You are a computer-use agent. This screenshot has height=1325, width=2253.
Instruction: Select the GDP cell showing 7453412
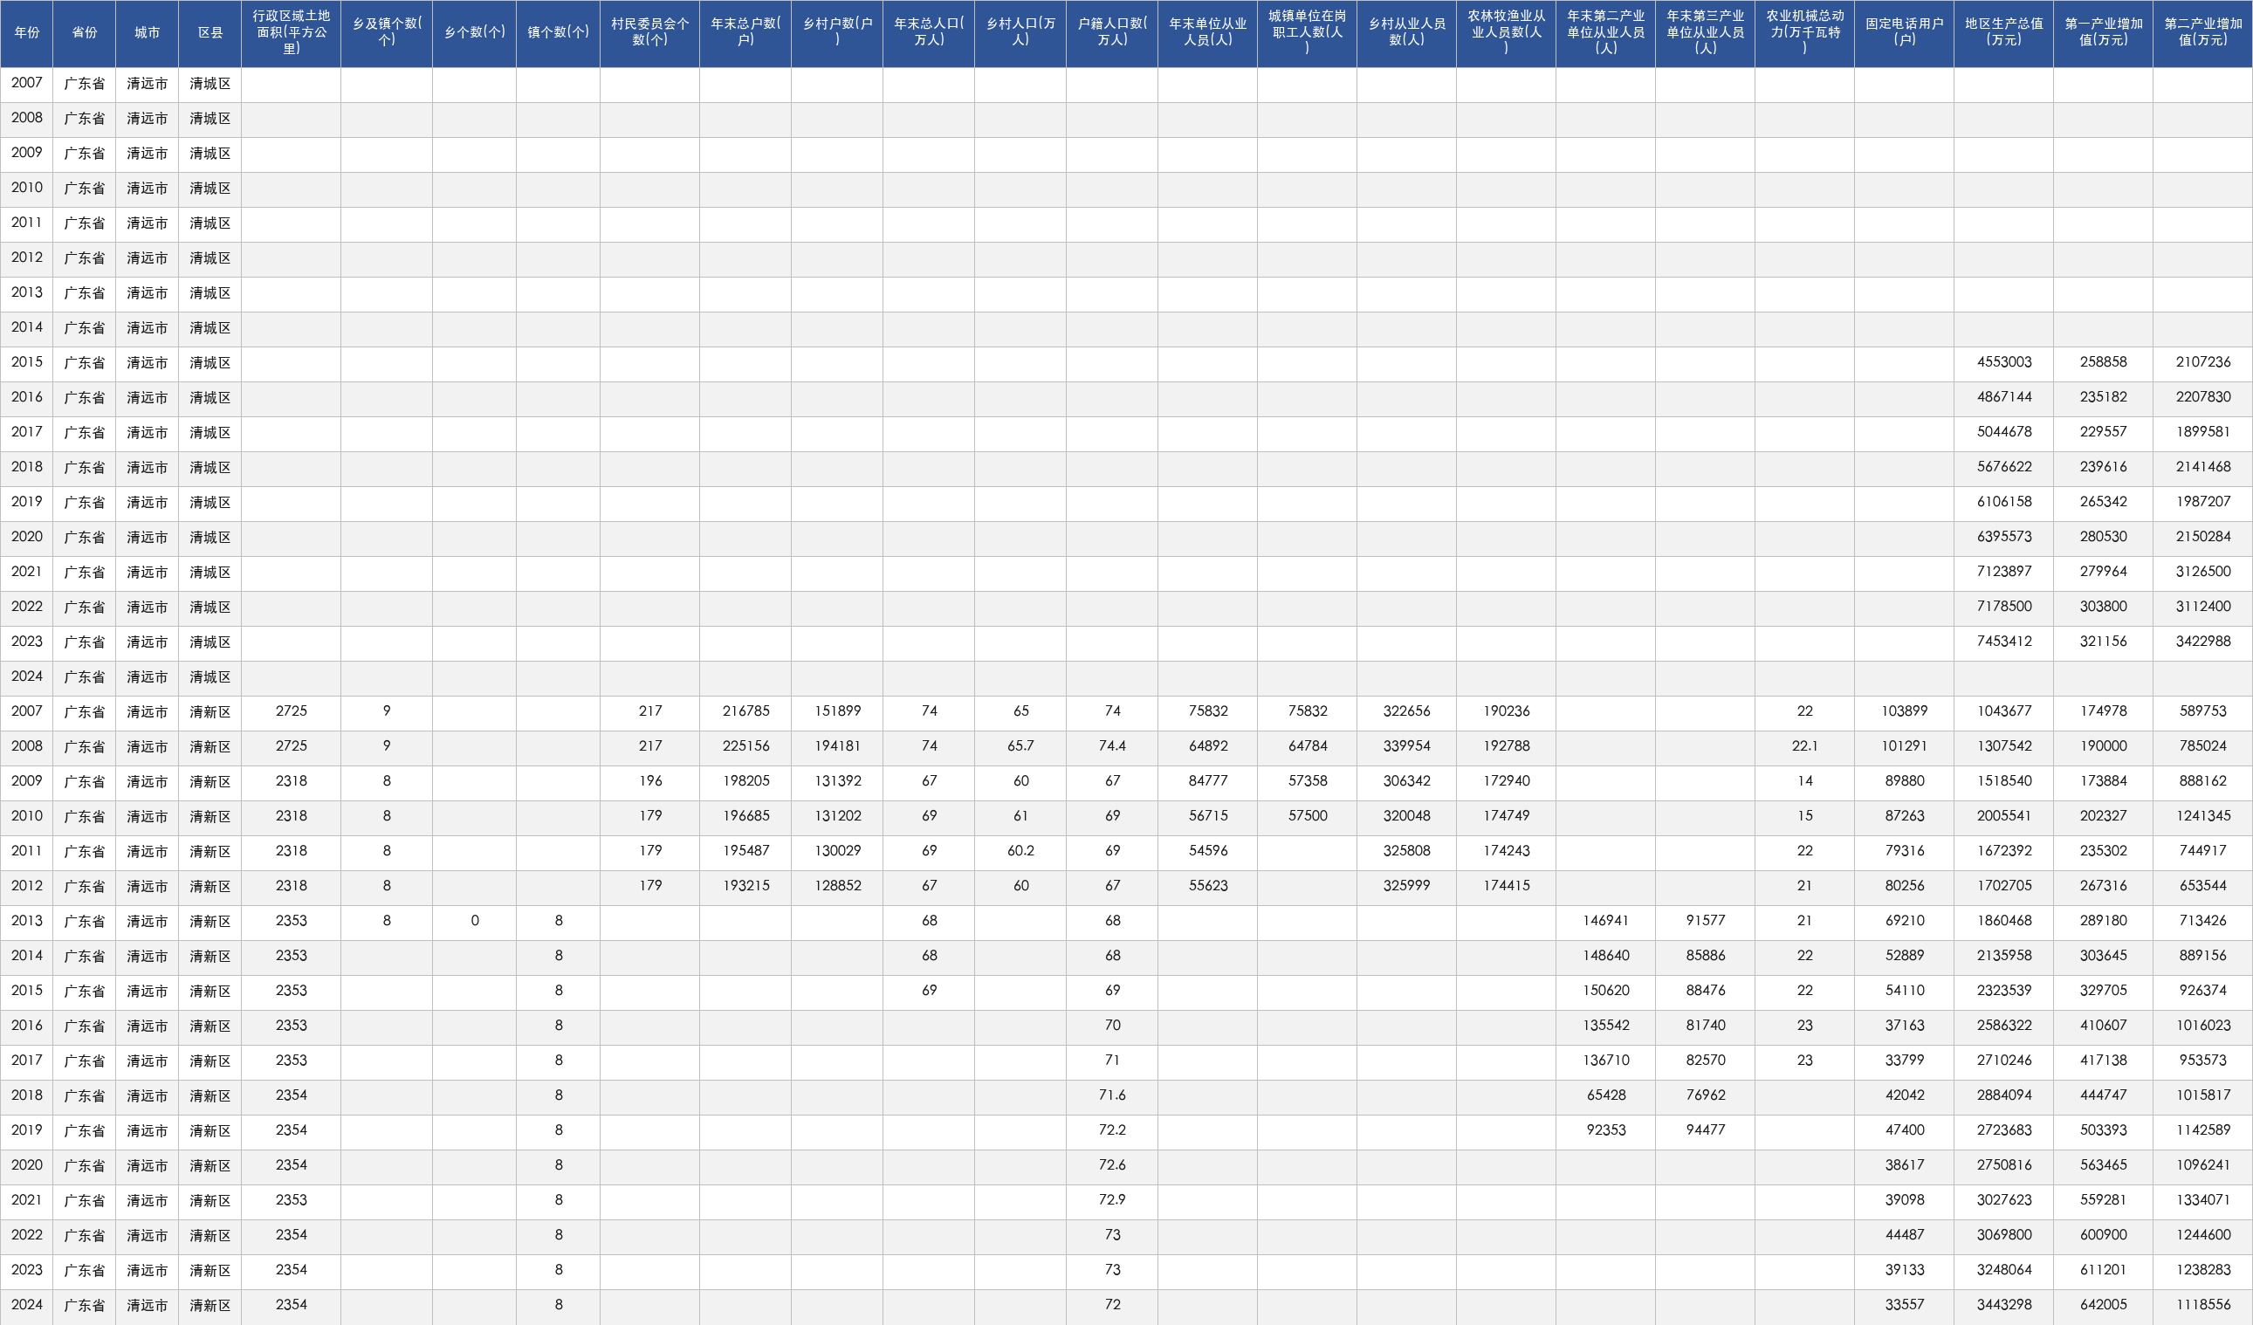pyautogui.click(x=2003, y=642)
